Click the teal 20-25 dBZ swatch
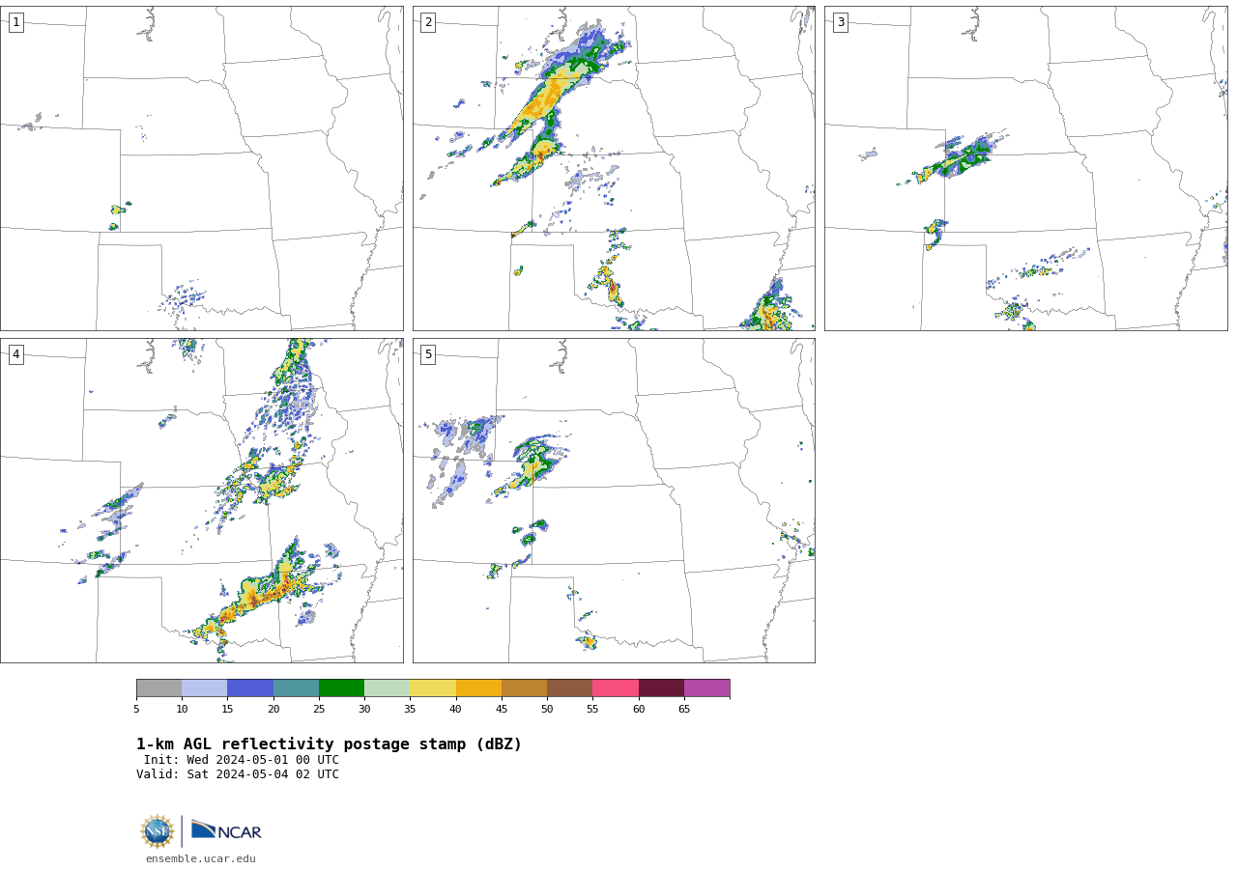Image resolution: width=1237 pixels, height=870 pixels. pos(296,688)
